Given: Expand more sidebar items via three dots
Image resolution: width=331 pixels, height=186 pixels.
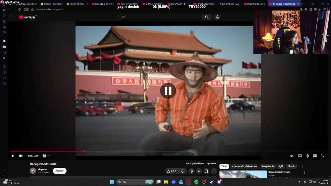Looking at the screenshot, I should [x=4, y=175].
